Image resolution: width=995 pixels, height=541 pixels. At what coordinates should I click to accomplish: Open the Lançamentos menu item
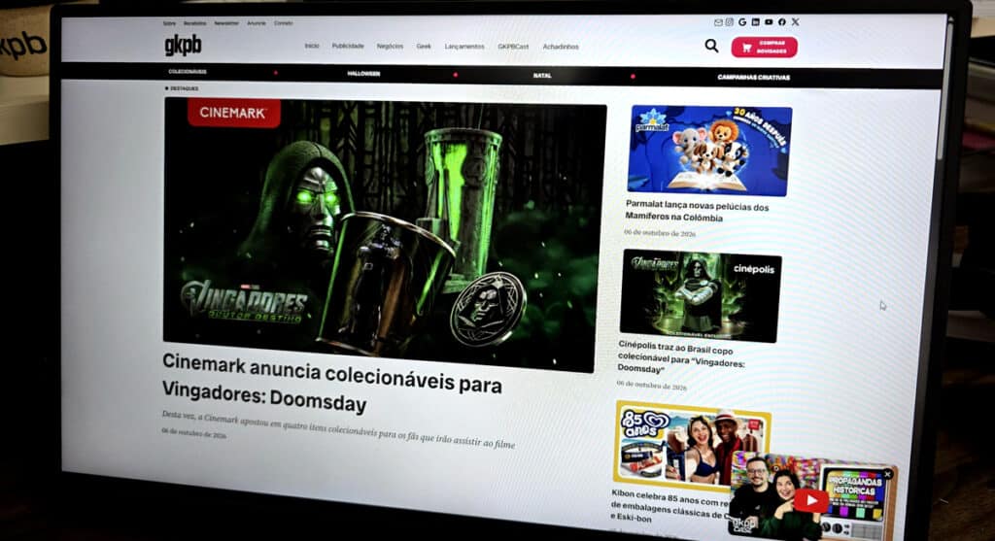463,47
